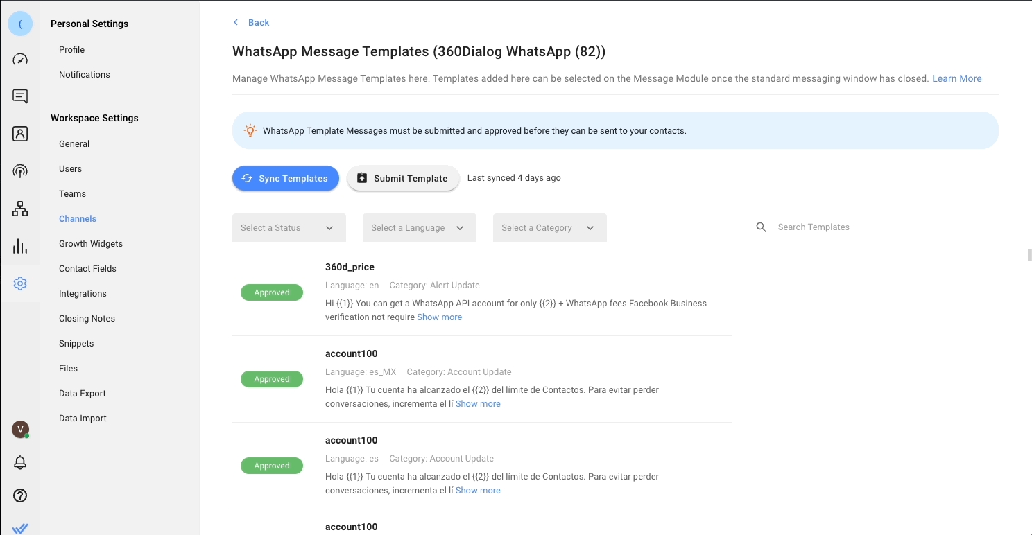
Task: Show more of the 360d_price template
Action: click(x=439, y=317)
